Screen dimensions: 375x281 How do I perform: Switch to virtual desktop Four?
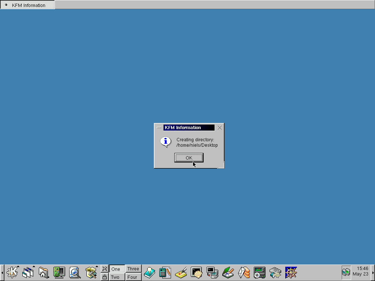(133, 277)
